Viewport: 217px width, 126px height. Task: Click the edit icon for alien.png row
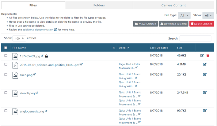coord(205,74)
